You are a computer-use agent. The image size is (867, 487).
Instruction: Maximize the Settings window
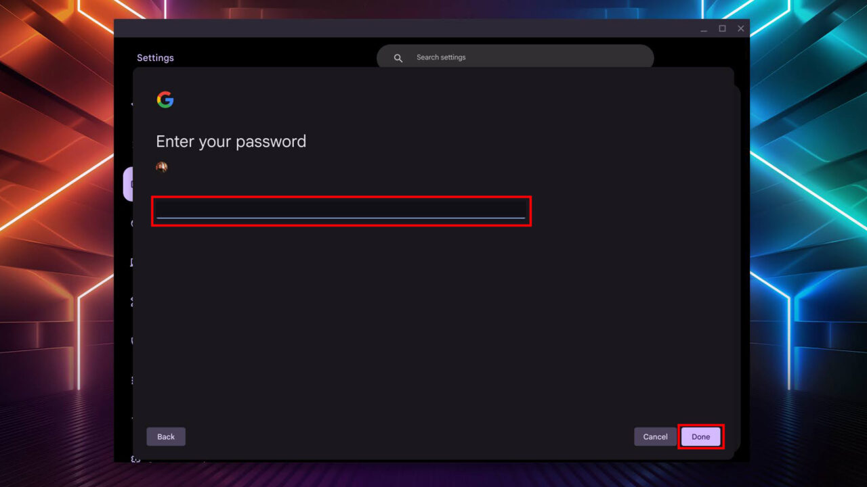coord(722,28)
